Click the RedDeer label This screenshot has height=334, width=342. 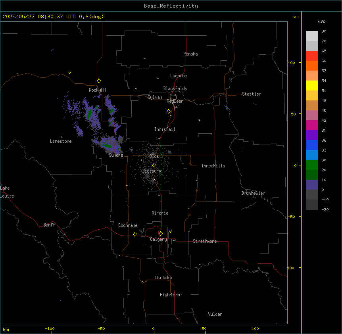175,101
